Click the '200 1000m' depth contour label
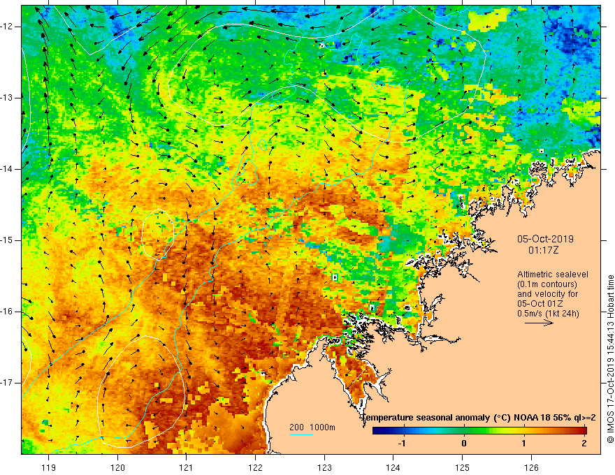This screenshot has width=615, height=475. tap(312, 427)
